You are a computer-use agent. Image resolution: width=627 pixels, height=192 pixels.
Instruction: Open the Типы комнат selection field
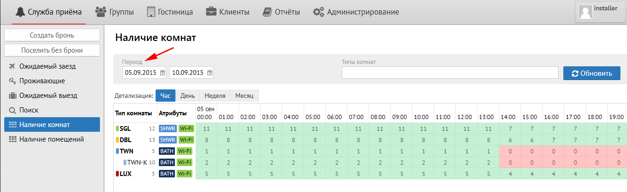point(450,72)
